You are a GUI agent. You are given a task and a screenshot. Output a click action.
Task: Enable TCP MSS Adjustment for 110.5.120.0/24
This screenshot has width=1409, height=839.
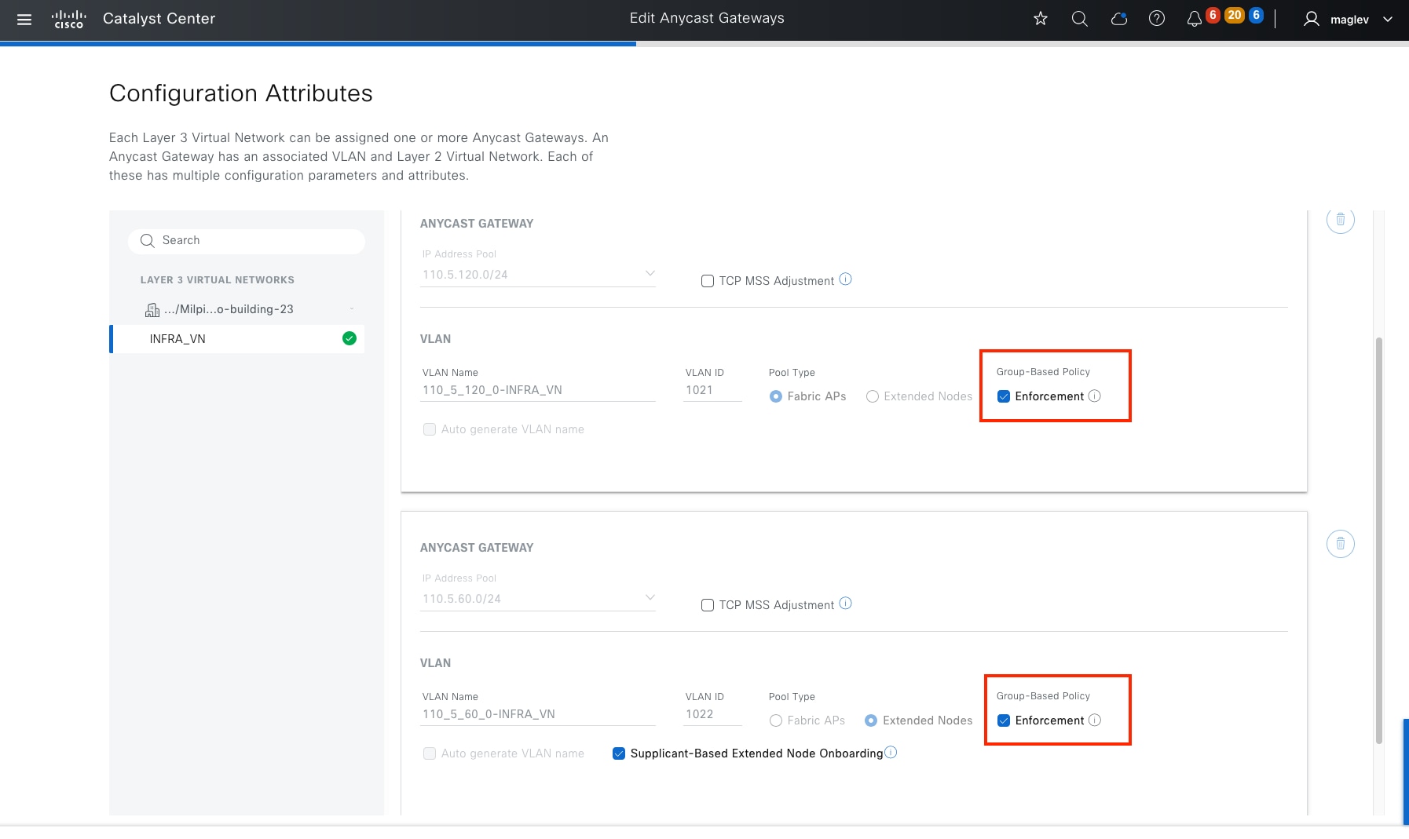coord(708,281)
